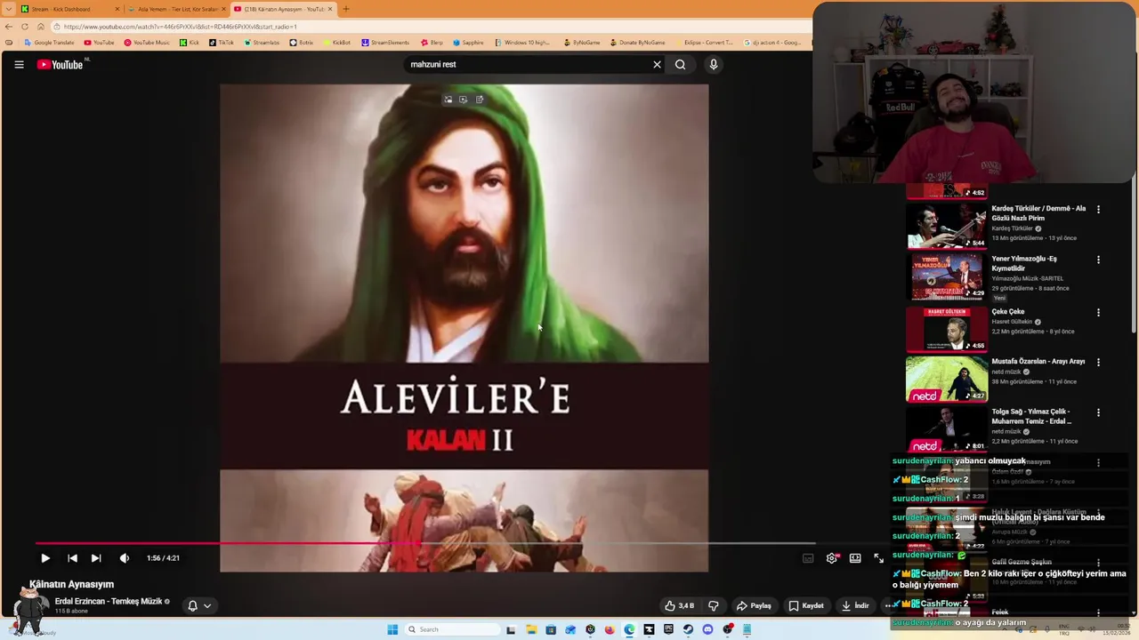This screenshot has height=640, width=1139.
Task: Open the Streamlabs bookmark
Action: 261,43
